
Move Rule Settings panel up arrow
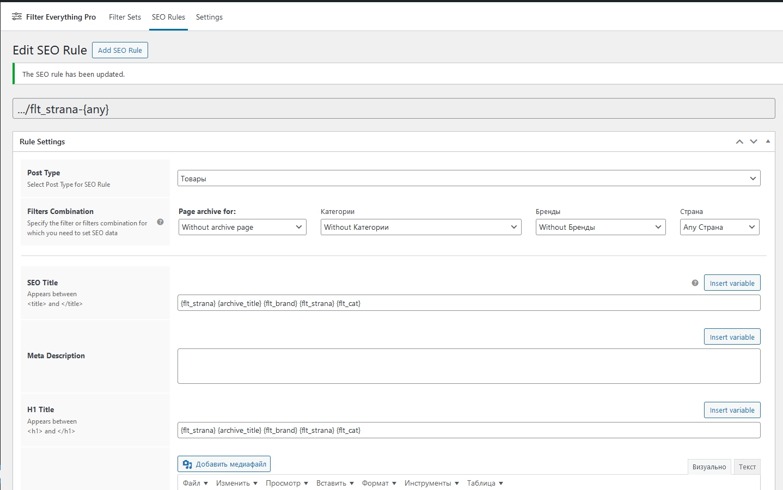pos(739,142)
